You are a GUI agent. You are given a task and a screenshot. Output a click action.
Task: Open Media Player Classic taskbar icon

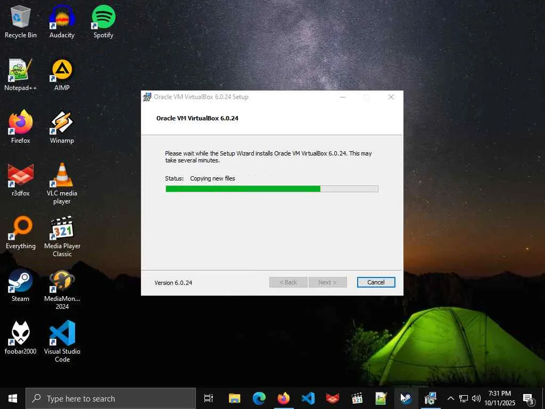click(x=357, y=398)
